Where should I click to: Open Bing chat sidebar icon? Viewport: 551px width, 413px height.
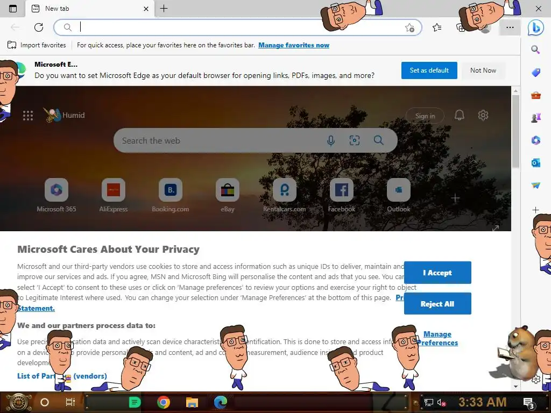pos(535,27)
